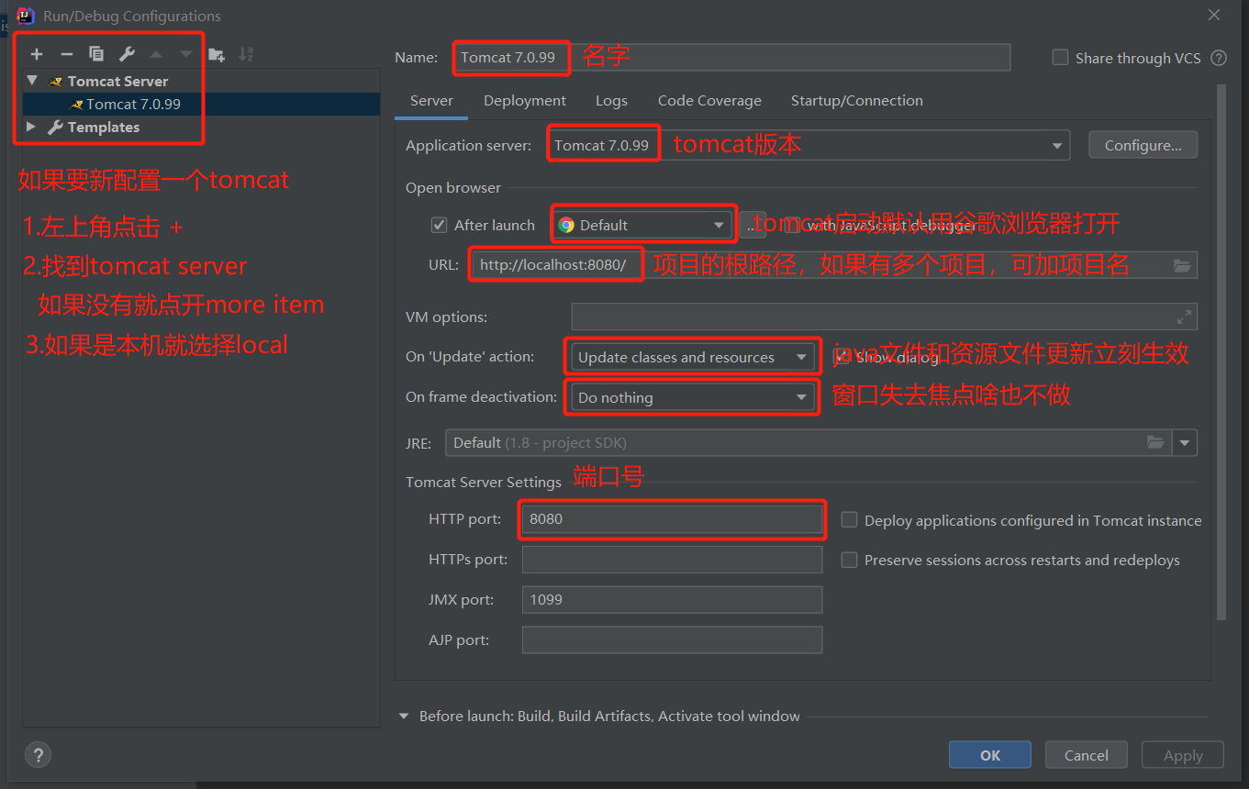Move configuration down arrow
This screenshot has height=789, width=1249.
tap(186, 54)
